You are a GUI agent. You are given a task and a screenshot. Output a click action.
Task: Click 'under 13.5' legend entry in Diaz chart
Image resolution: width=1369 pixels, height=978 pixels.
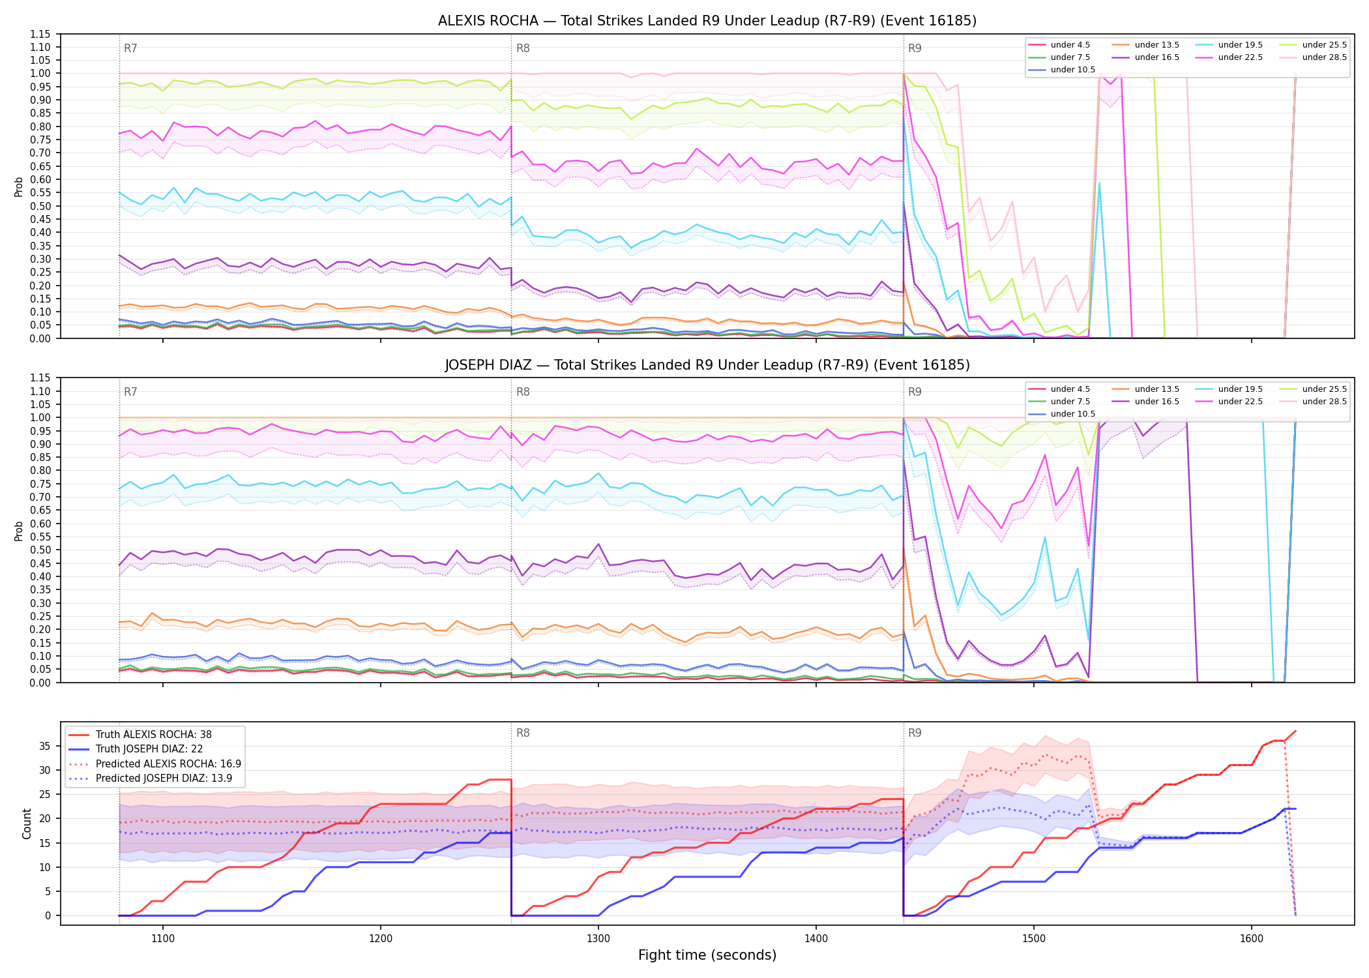[x=1146, y=389]
